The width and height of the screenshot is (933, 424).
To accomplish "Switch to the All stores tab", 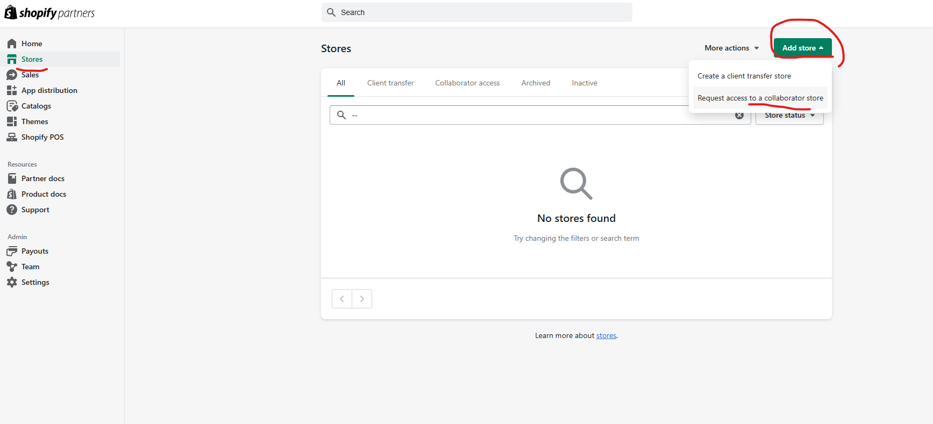I will (341, 83).
